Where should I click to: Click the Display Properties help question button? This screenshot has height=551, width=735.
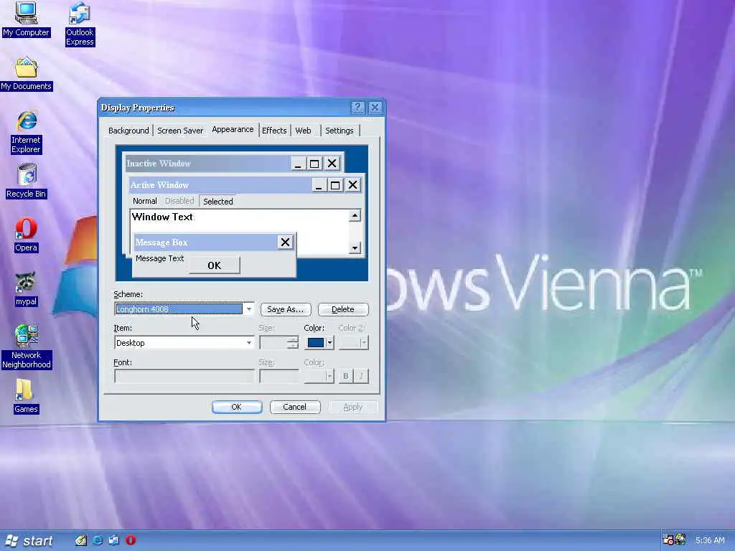[x=357, y=108]
